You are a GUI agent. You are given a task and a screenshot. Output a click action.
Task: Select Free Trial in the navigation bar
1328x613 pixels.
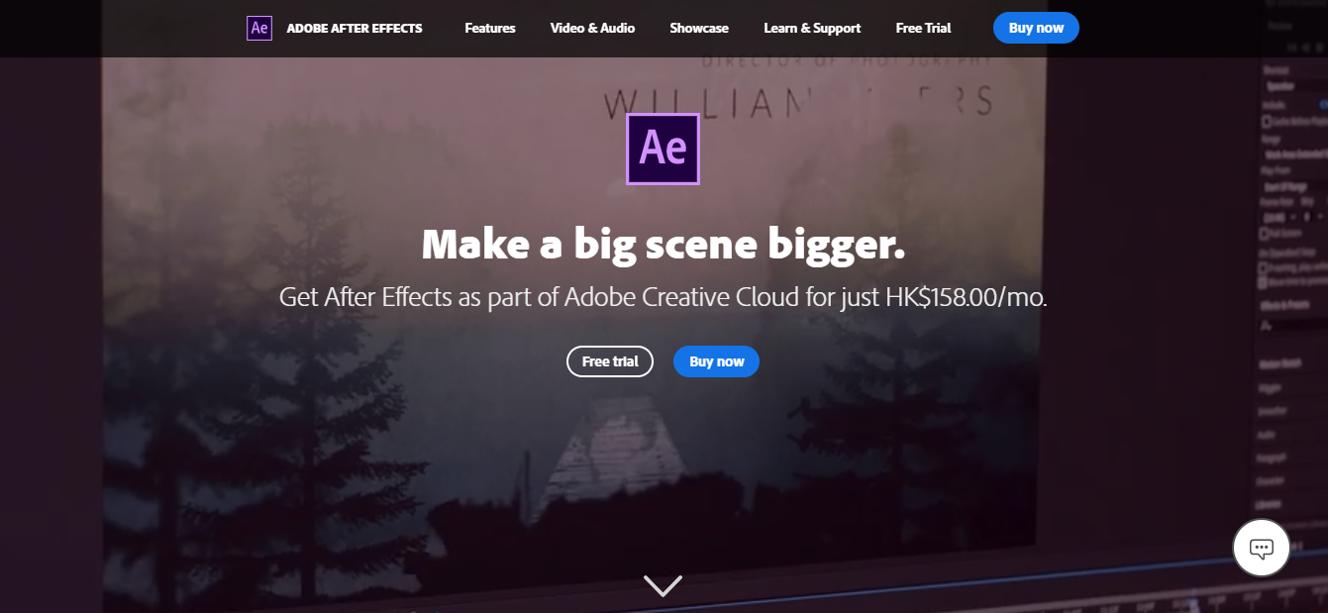(x=923, y=28)
